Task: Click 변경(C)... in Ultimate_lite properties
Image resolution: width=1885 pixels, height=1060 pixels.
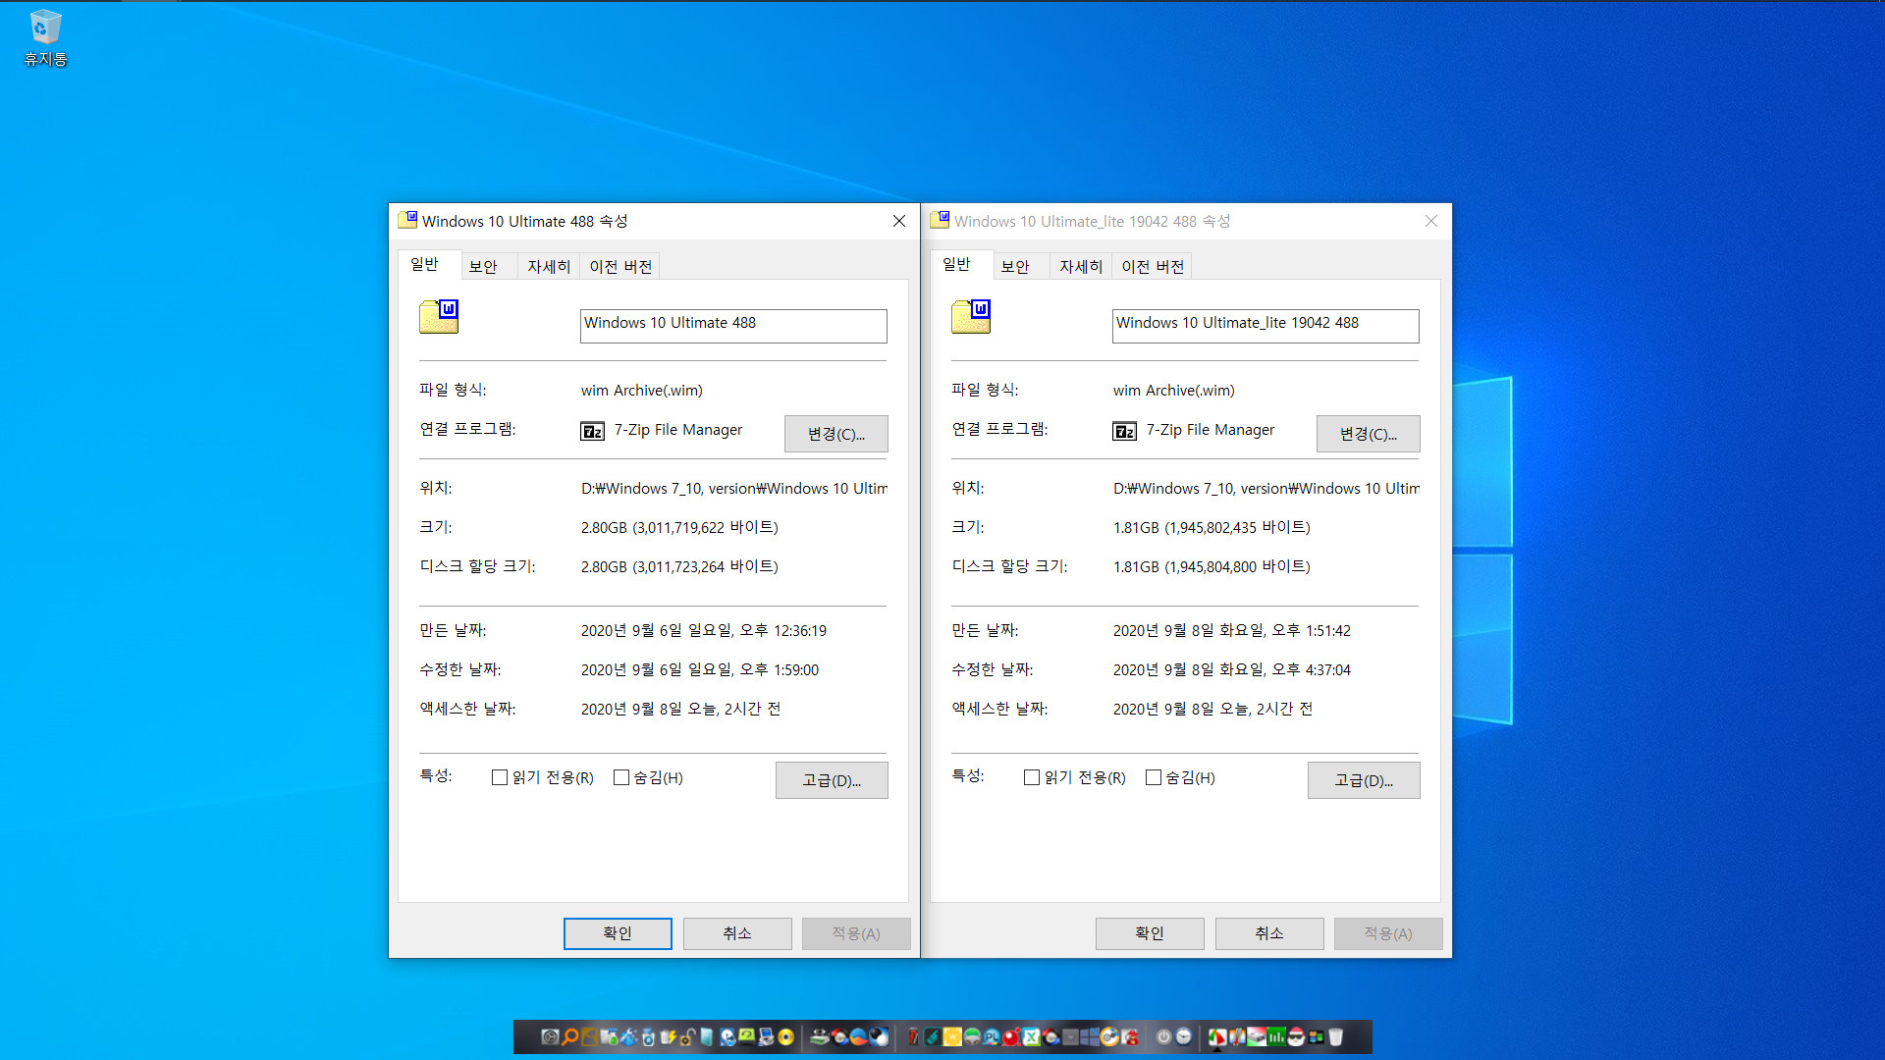Action: (x=1369, y=434)
